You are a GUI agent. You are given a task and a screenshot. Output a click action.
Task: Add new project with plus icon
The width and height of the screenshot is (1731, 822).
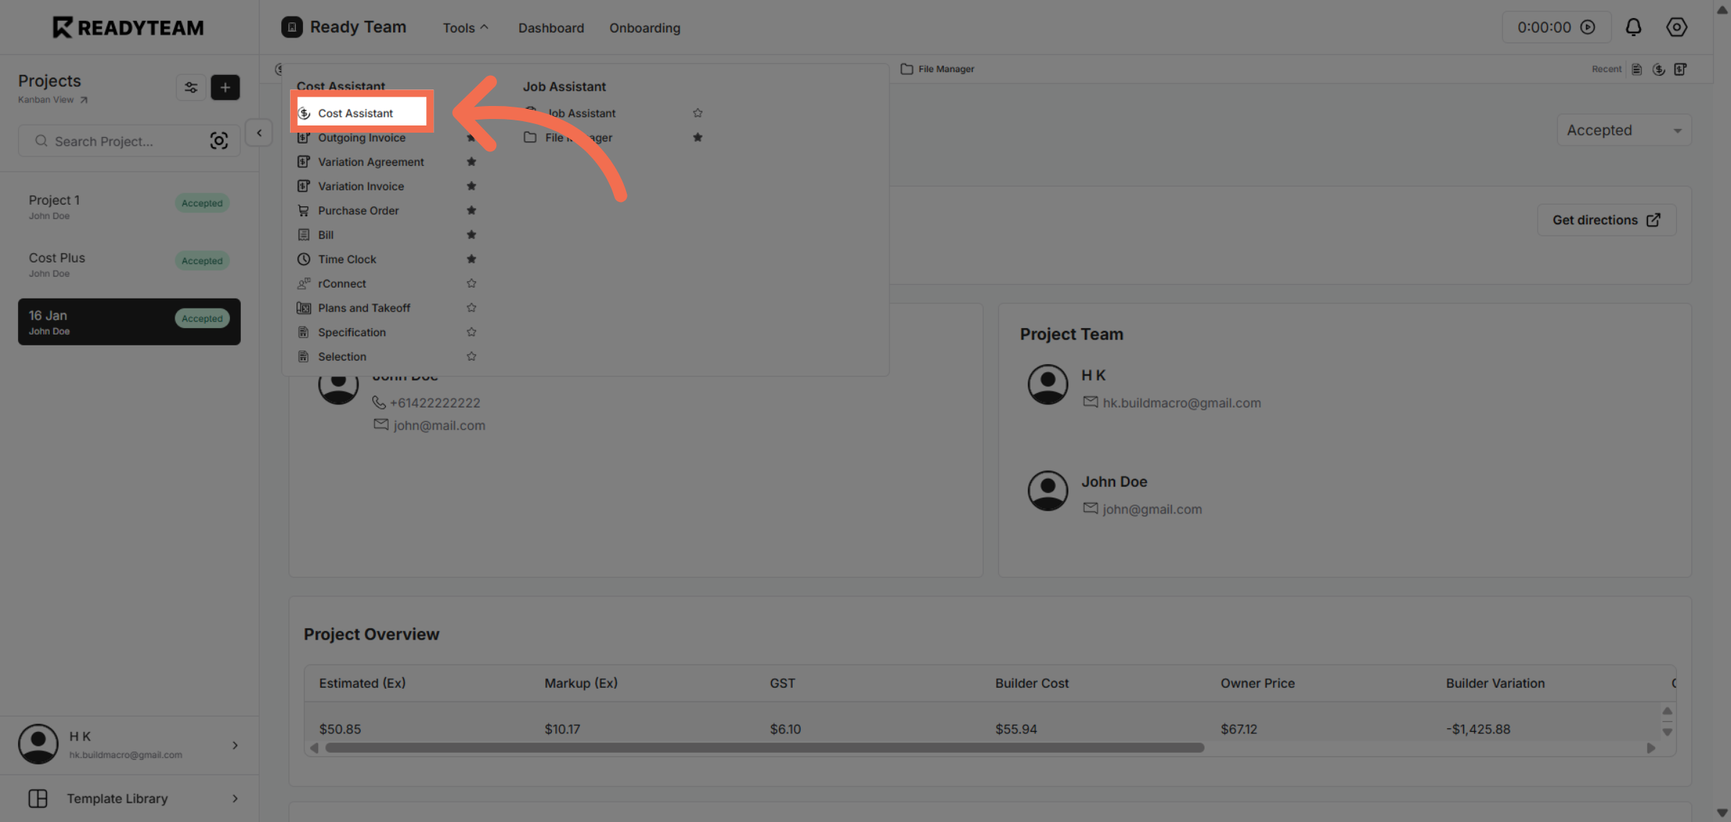pos(225,87)
